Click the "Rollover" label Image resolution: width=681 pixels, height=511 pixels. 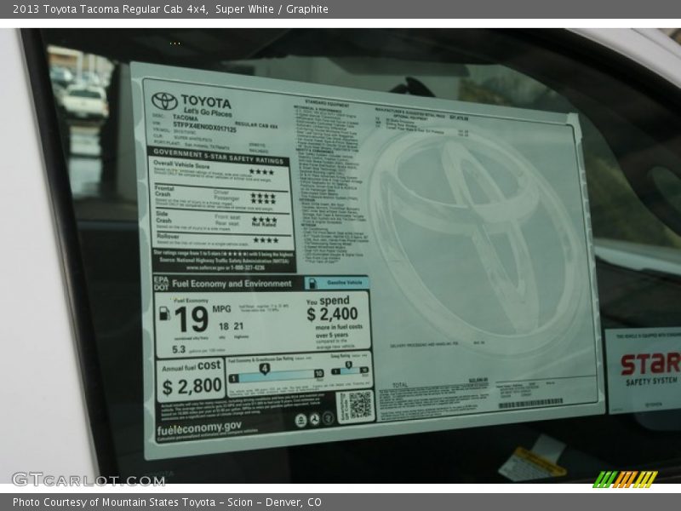point(168,237)
